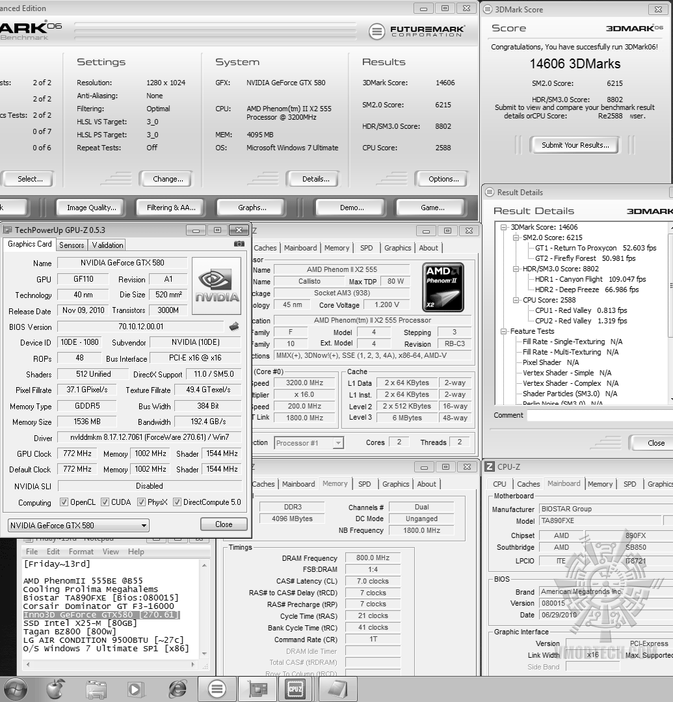Image resolution: width=673 pixels, height=702 pixels.
Task: Click the Futuremark round menu icon
Action: [376, 31]
